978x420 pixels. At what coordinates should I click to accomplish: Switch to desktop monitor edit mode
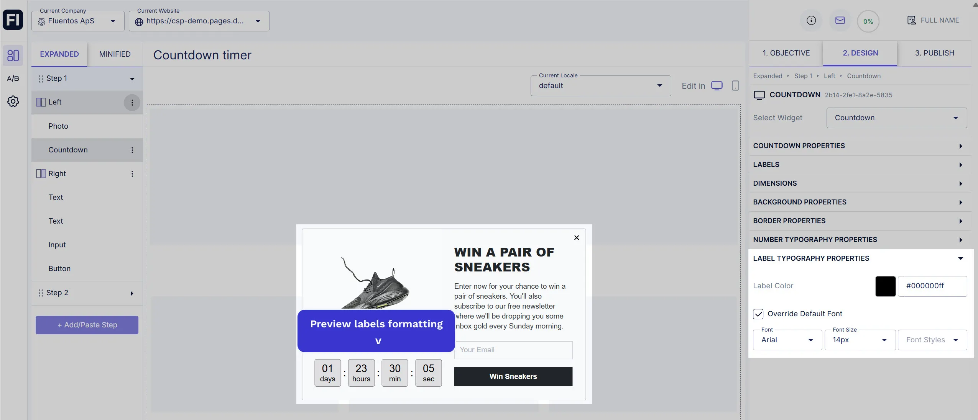click(717, 86)
